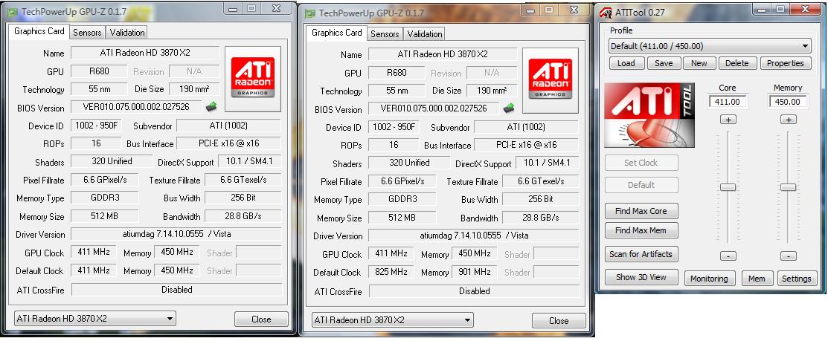The width and height of the screenshot is (828, 341).
Task: Select Graphics Card tab in left GPU-Z window
Action: [x=39, y=31]
